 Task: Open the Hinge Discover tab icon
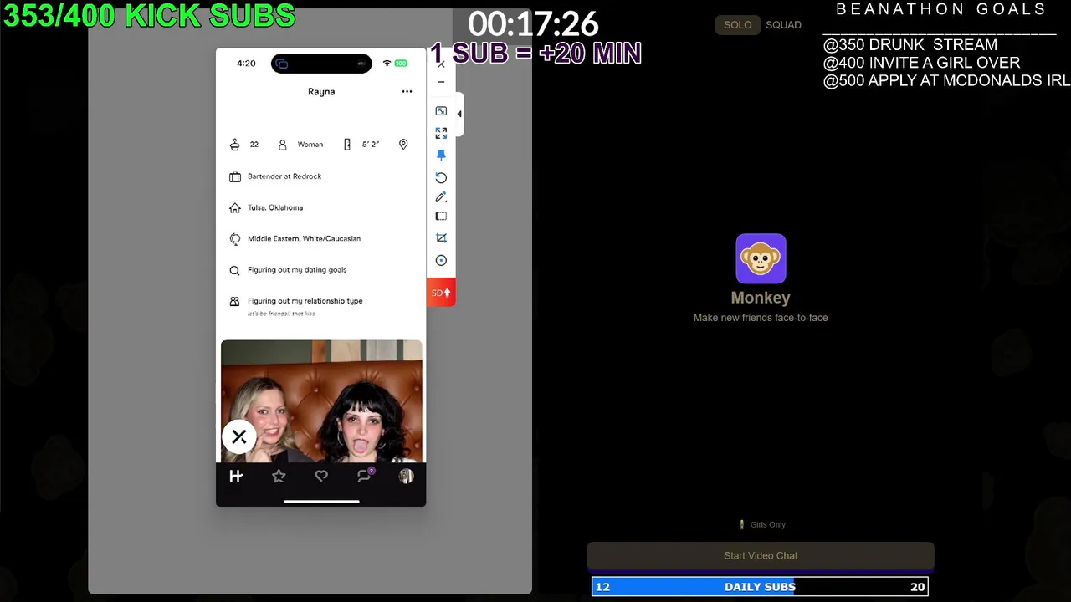(236, 476)
